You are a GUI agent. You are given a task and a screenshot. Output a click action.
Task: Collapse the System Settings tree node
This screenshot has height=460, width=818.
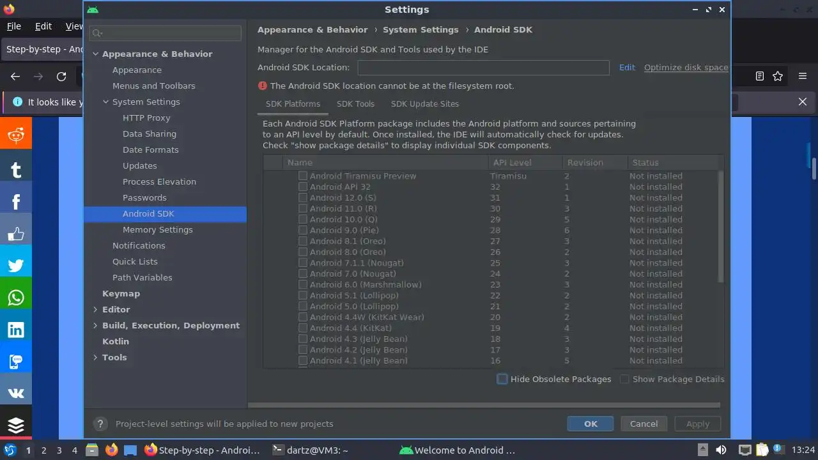click(x=105, y=102)
